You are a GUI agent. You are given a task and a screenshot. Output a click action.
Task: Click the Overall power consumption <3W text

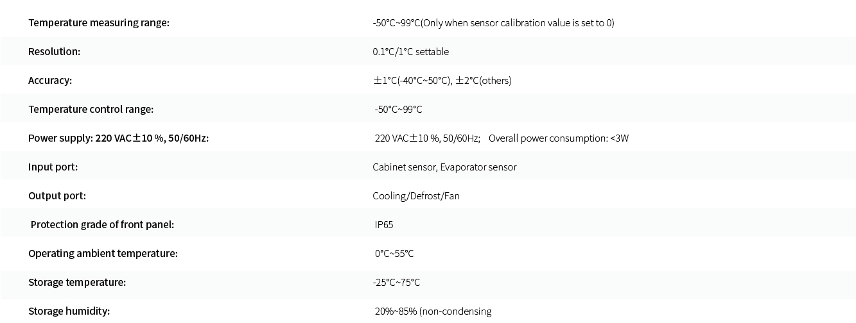point(559,138)
